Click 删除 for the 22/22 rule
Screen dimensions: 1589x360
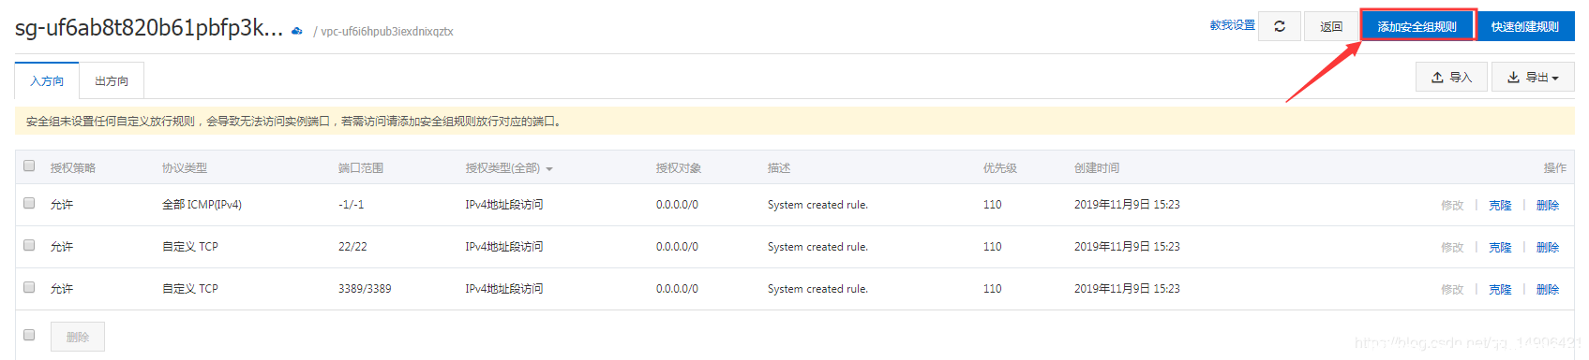point(1548,247)
